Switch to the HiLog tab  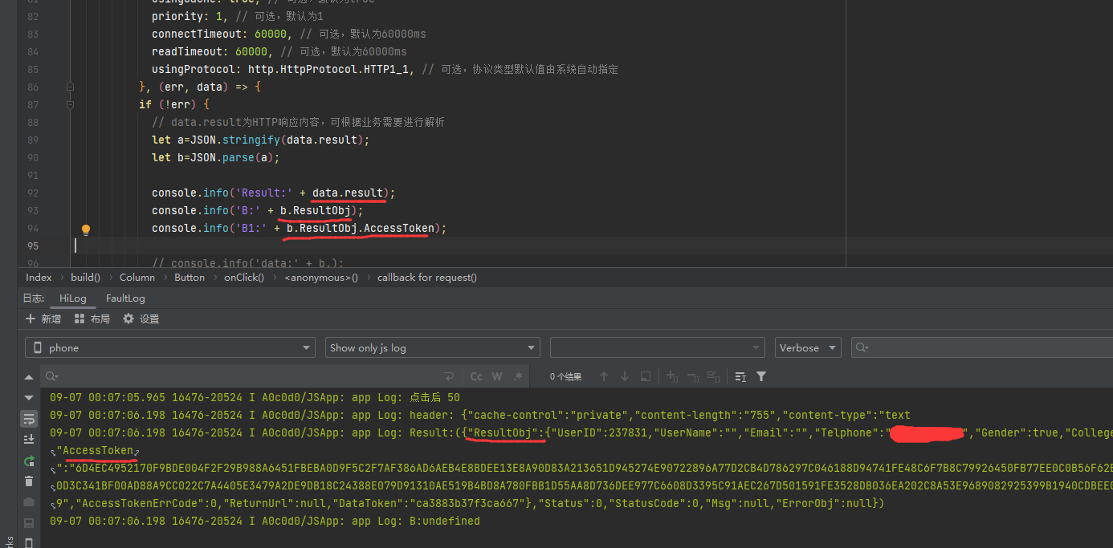pyautogui.click(x=72, y=298)
